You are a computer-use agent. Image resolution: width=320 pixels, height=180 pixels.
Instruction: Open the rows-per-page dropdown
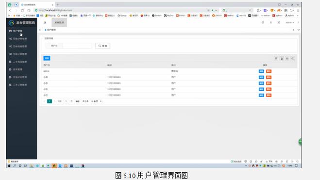point(96,101)
